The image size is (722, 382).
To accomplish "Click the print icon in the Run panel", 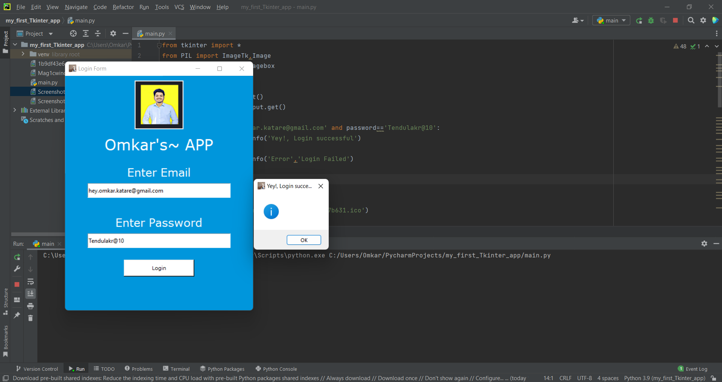I will (30, 306).
